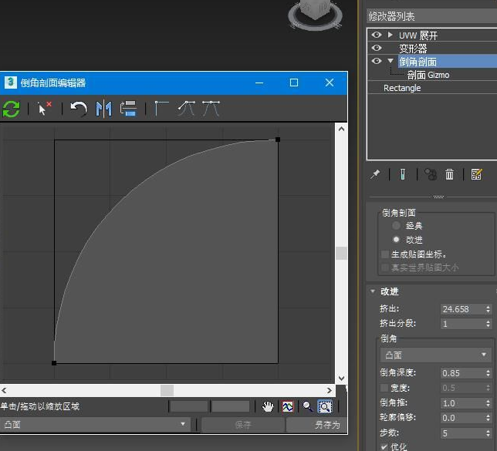Click the 另存为 button
Screen dimensions: 497x451
[317, 425]
